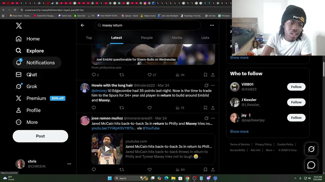Open More menu in sidebar
Viewport: 325px width, 182px height.
(27, 122)
